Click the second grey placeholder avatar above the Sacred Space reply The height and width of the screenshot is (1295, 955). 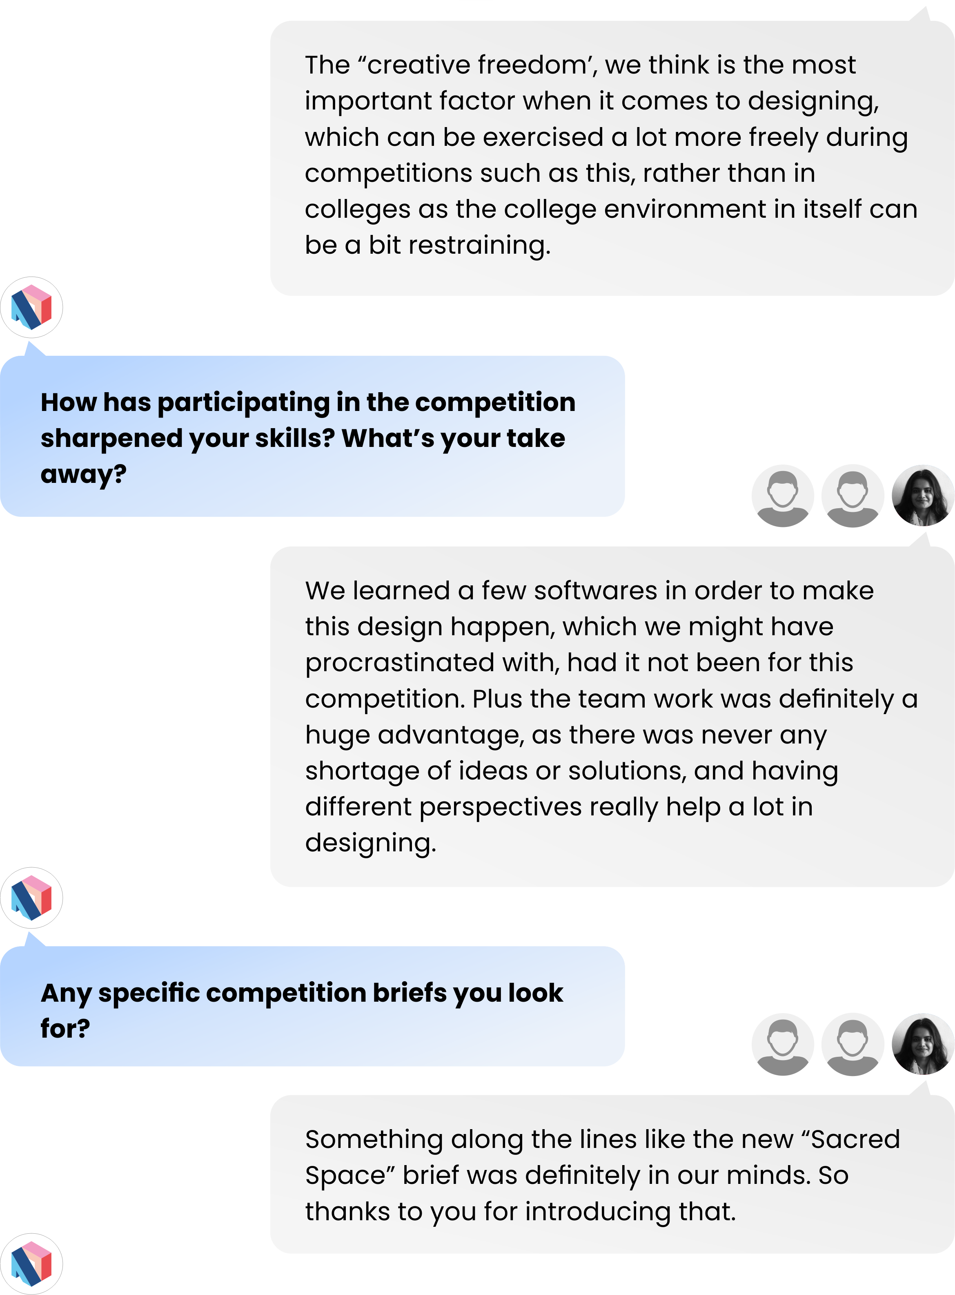tap(853, 1044)
